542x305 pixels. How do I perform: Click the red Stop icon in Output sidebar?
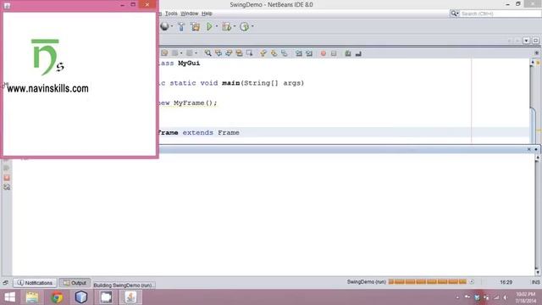[x=7, y=178]
